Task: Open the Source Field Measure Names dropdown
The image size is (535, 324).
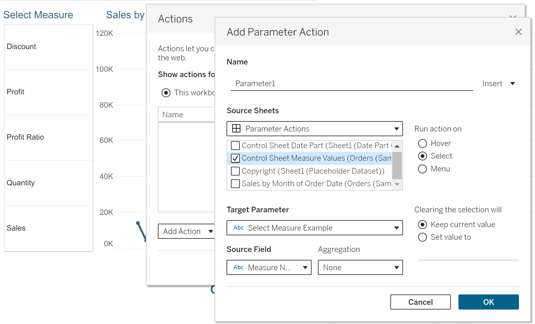Action: pos(269,267)
